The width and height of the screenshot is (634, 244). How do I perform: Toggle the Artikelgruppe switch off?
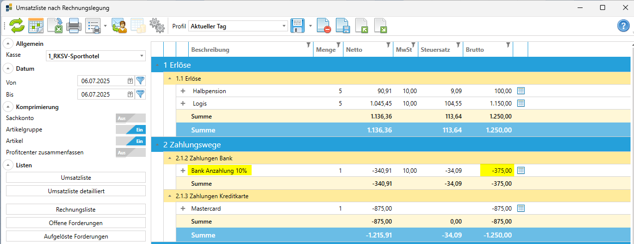click(x=130, y=129)
